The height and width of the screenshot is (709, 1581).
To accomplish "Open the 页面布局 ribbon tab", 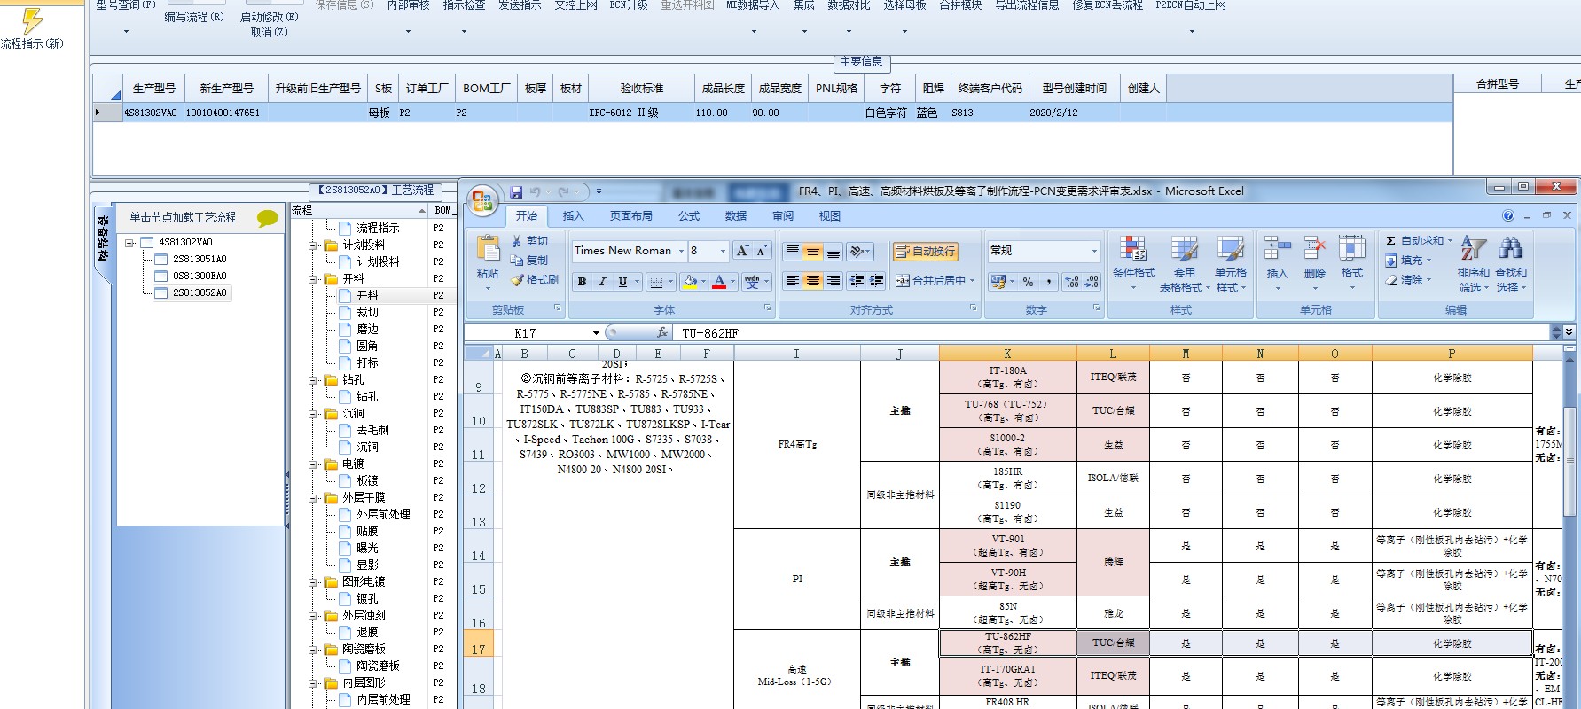I will coord(630,216).
